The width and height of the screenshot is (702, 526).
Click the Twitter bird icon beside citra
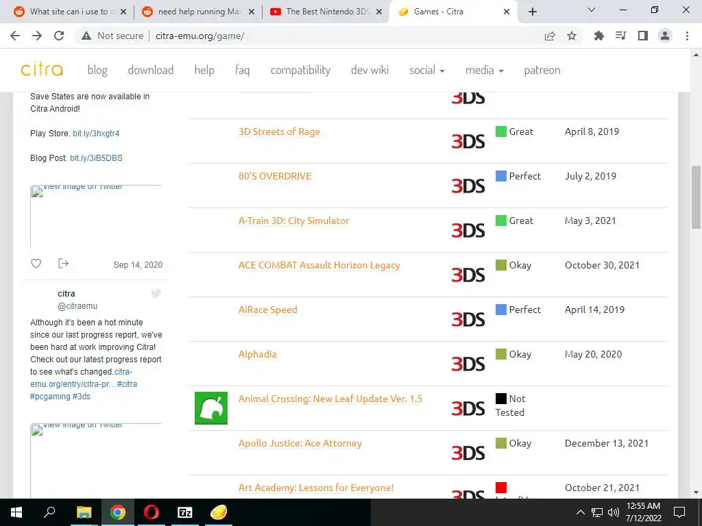[x=156, y=293]
